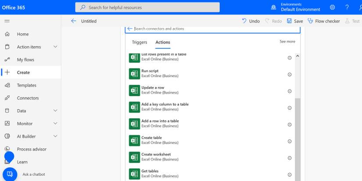Click the See more link
This screenshot has height=181, width=362.
[x=287, y=42]
